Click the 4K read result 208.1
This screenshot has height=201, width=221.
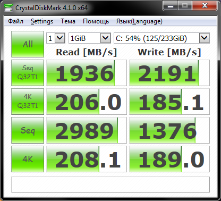tap(87, 159)
